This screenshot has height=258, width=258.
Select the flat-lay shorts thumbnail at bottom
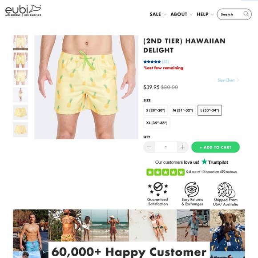(20, 129)
